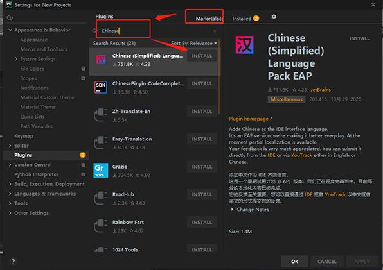The image size is (383, 270).
Task: Expand Languages & Frameworks
Action: 10,194
